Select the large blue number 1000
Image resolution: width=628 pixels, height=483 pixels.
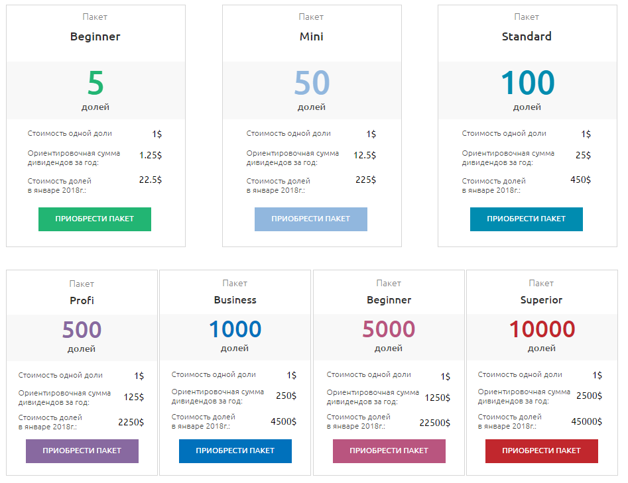235,329
